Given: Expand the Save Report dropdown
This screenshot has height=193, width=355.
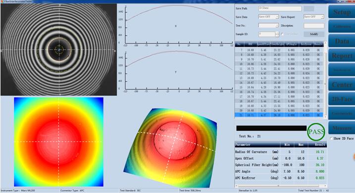Looking at the screenshot, I should 322,17.
